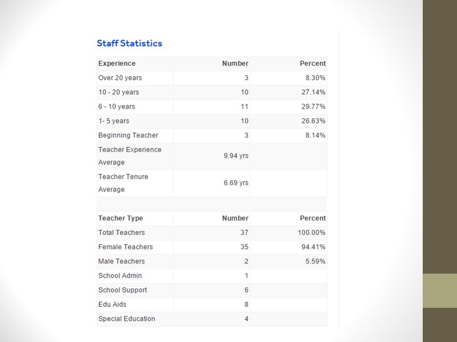Select the Over 20 years row
The width and height of the screenshot is (457, 342).
click(x=212, y=78)
